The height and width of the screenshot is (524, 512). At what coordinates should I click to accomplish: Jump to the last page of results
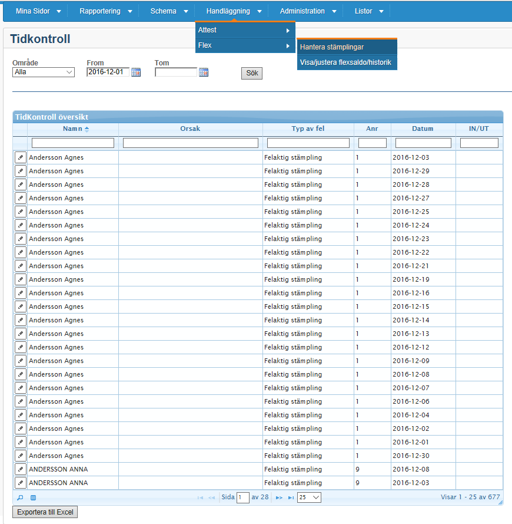(x=291, y=497)
